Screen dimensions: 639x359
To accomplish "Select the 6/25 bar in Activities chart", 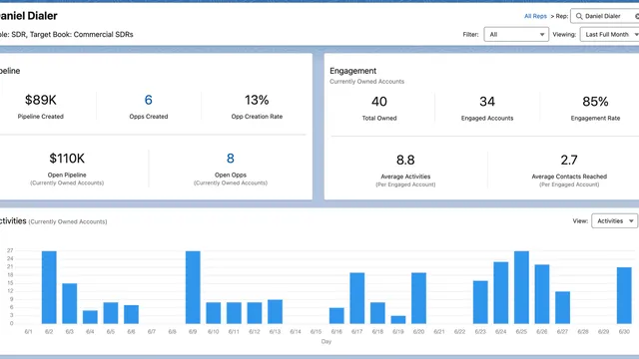I will tap(521, 287).
